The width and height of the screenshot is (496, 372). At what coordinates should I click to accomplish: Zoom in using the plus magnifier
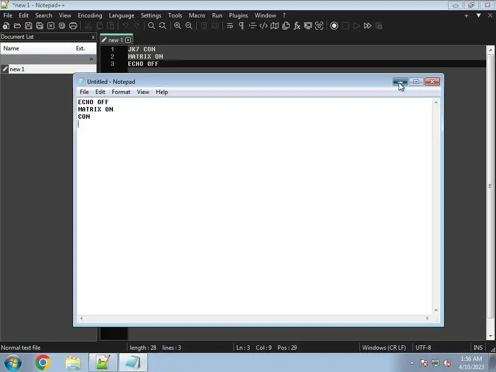pos(178,26)
